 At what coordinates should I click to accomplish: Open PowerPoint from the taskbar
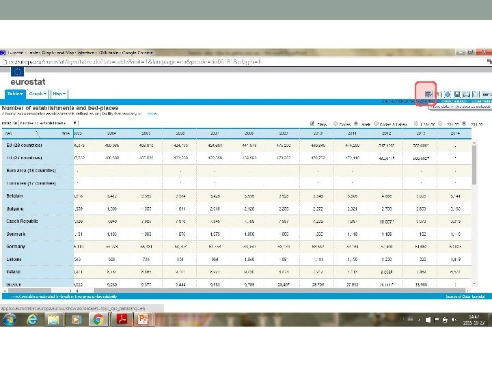143,319
